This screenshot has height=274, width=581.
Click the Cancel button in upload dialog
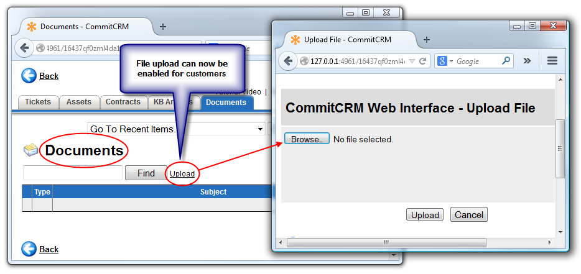coord(469,215)
